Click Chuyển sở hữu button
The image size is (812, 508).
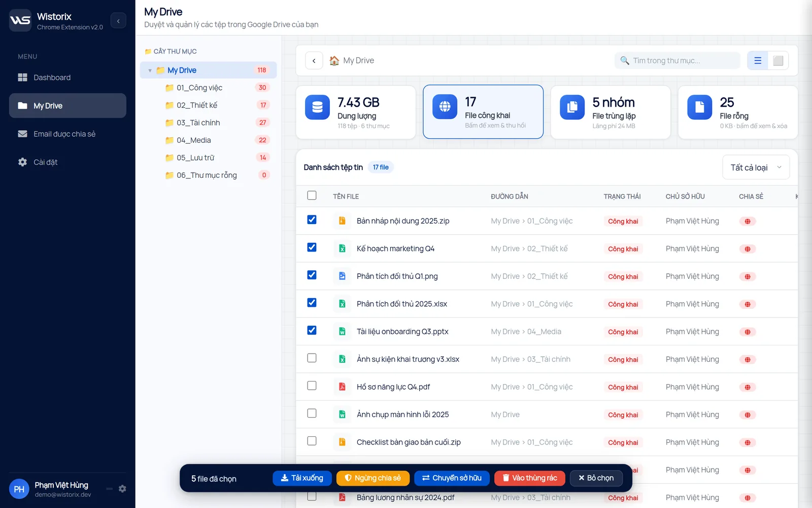click(x=452, y=479)
